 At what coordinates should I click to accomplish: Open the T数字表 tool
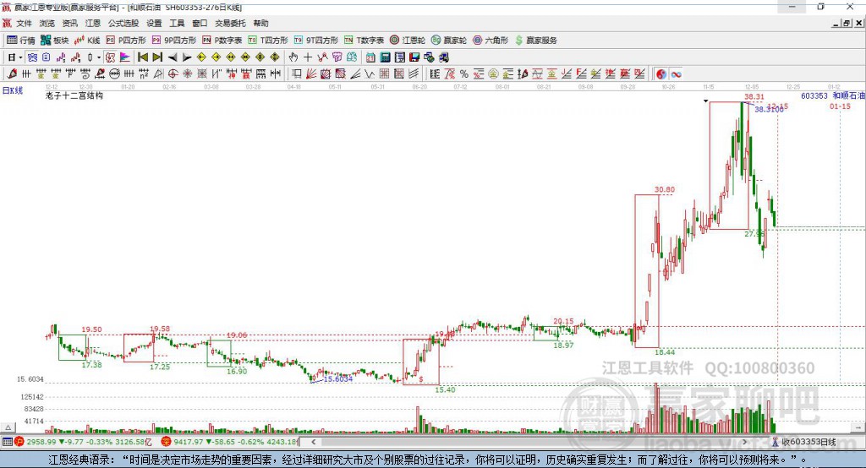(364, 41)
